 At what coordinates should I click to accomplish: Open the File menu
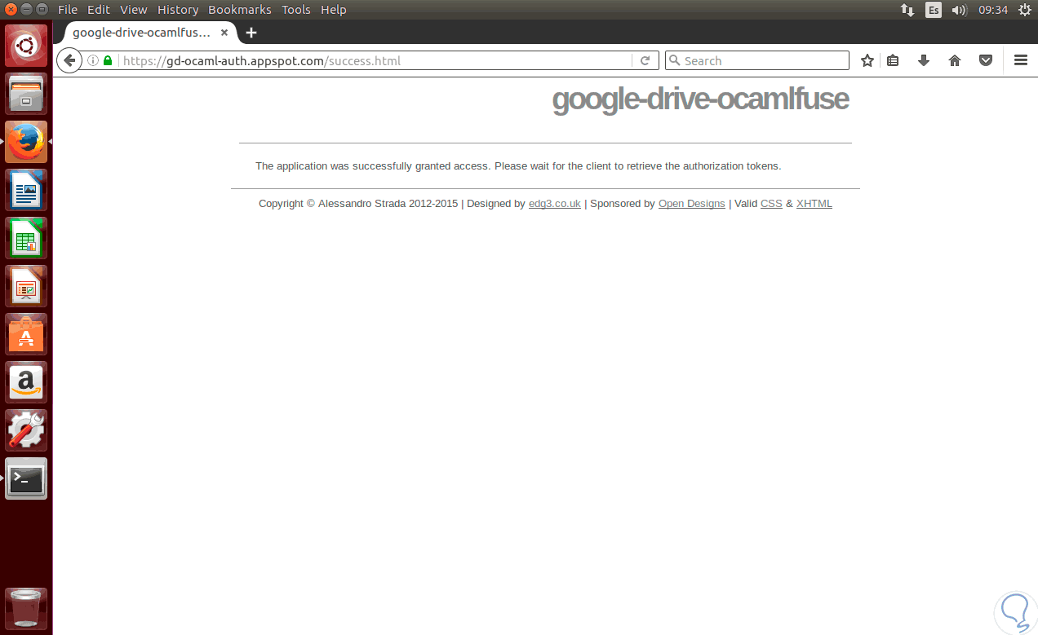pos(68,10)
